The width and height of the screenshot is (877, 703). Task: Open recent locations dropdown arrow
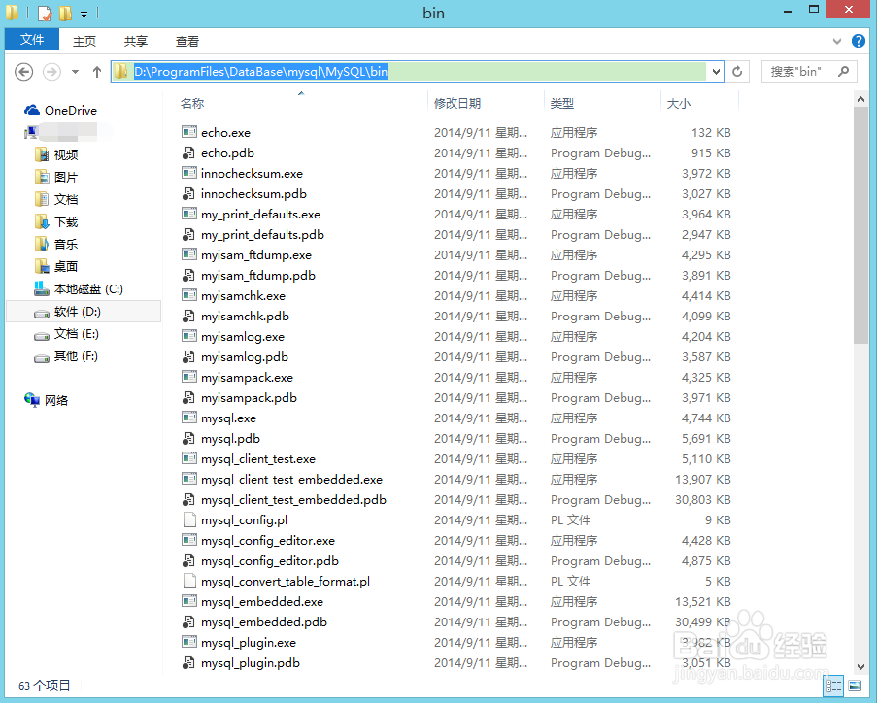click(75, 72)
